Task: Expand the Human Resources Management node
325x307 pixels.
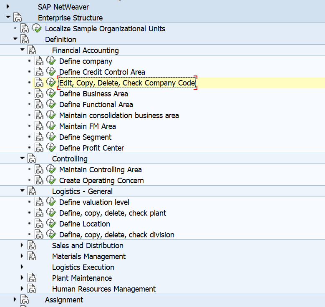Action: [22, 288]
